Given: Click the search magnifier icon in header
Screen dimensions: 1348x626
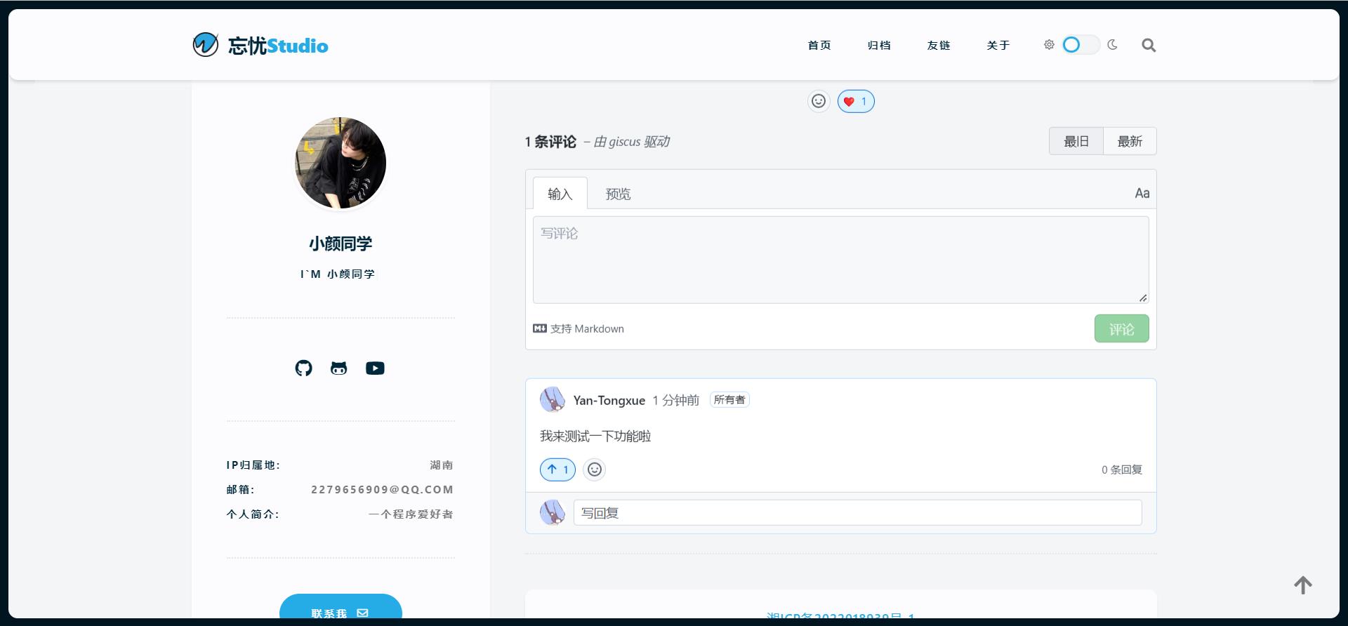Looking at the screenshot, I should click(x=1149, y=46).
